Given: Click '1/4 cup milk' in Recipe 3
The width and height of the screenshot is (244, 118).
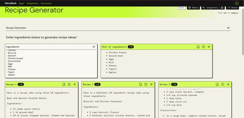Looking at the screenshot, I should 174,105.
